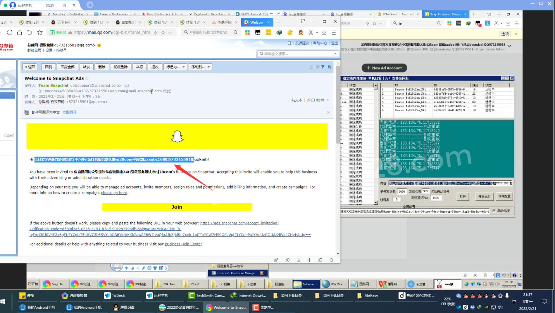
Task: Open a new tab with plus icon
Action: pos(278,22)
